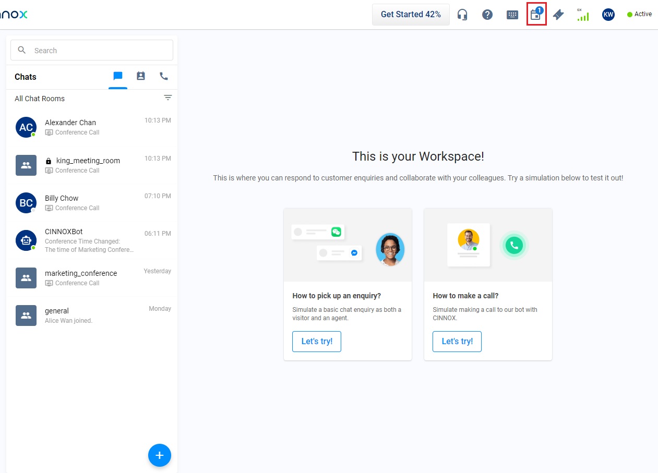Click the All Chat Rooms label
Screen dimensions: 658x473
pyautogui.click(x=40, y=99)
